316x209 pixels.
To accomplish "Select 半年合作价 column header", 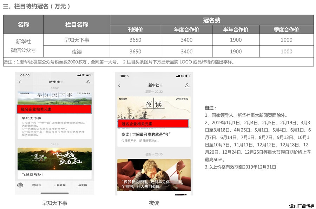I will [236, 29].
